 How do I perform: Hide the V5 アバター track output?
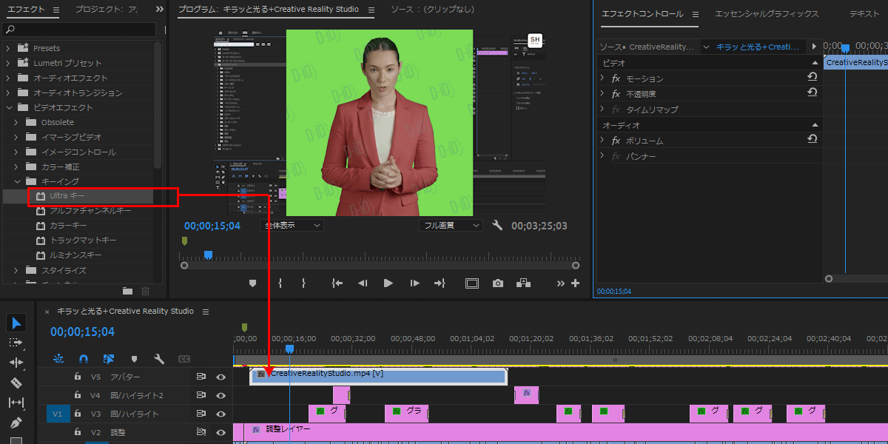pos(221,377)
